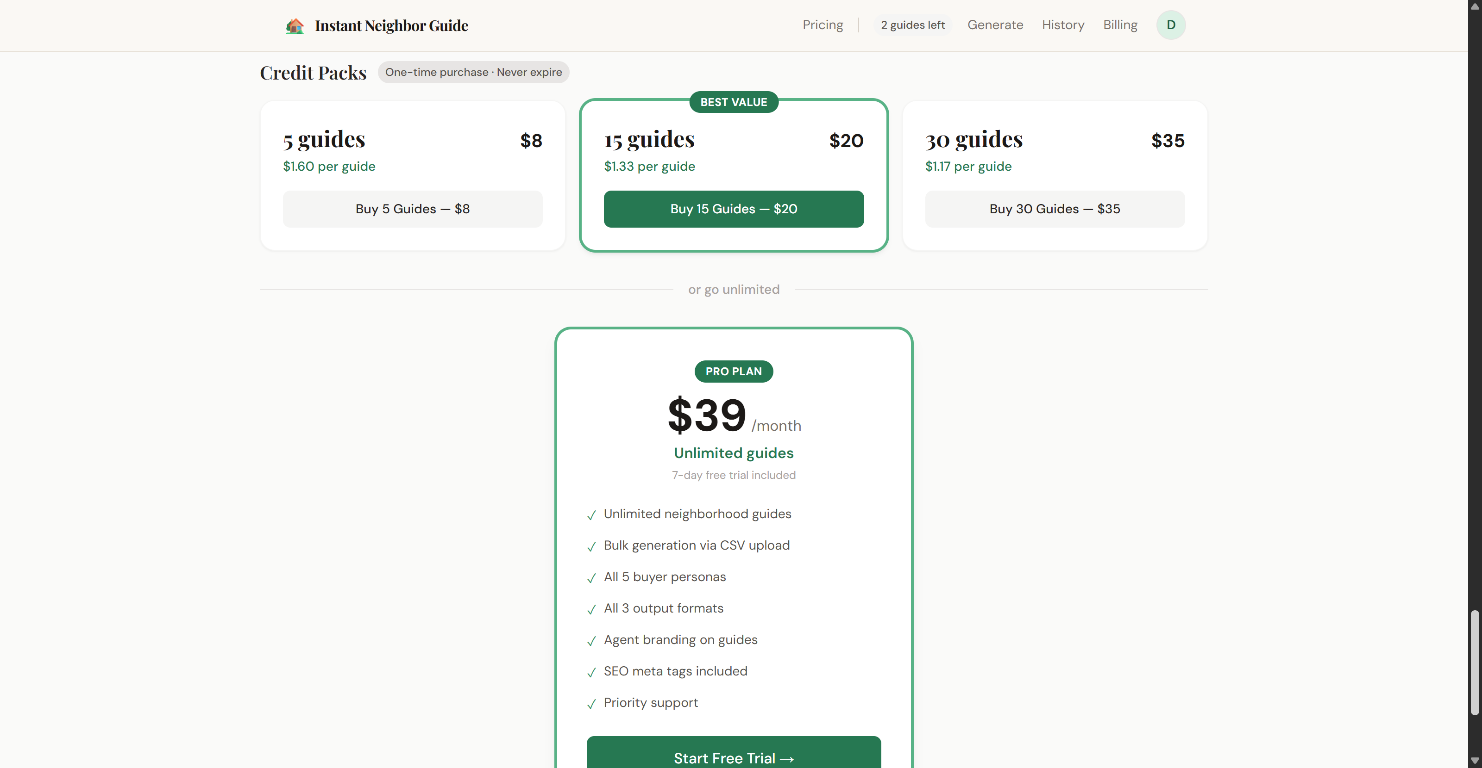1482x768 pixels.
Task: Buy 30 Guides for $35
Action: click(1054, 209)
